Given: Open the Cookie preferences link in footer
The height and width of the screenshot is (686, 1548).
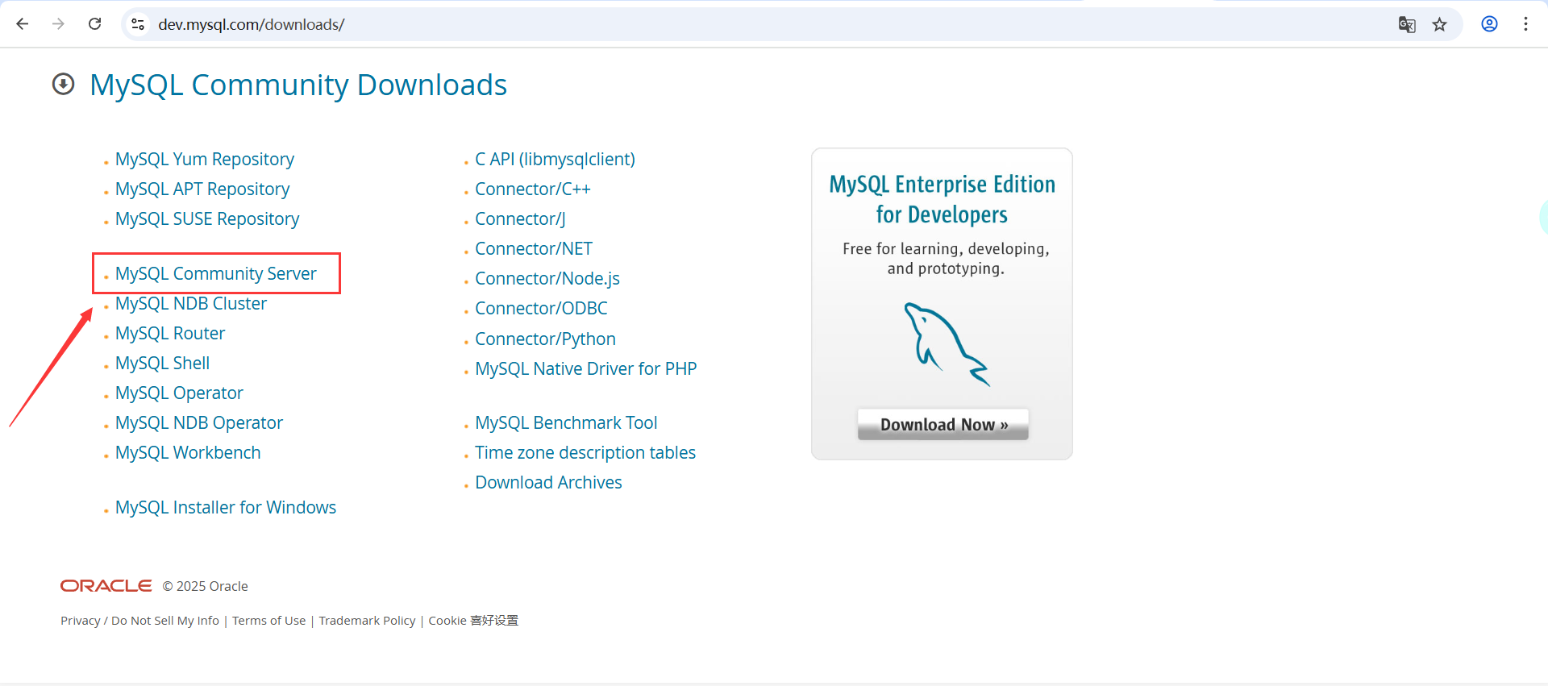Looking at the screenshot, I should coord(473,621).
